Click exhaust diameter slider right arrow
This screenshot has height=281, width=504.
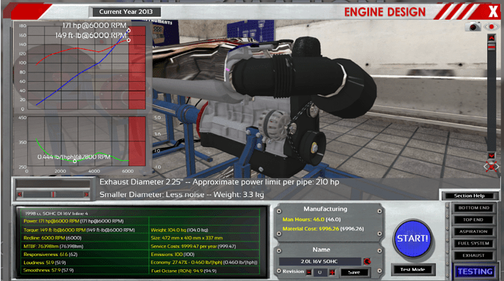coord(86,194)
